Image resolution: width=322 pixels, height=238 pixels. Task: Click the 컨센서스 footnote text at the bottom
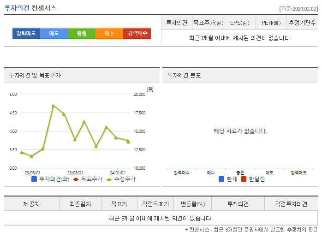(x=251, y=230)
